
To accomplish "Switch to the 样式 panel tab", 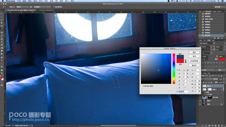I will (205, 40).
